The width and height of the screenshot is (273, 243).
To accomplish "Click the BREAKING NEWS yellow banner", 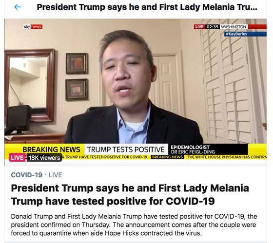I will point(51,149).
